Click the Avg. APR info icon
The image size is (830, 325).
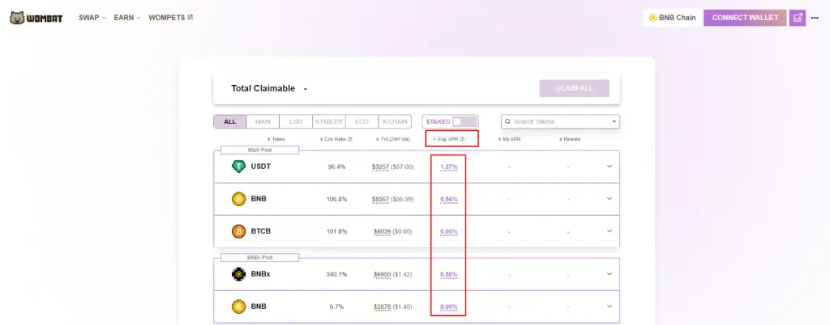point(462,139)
